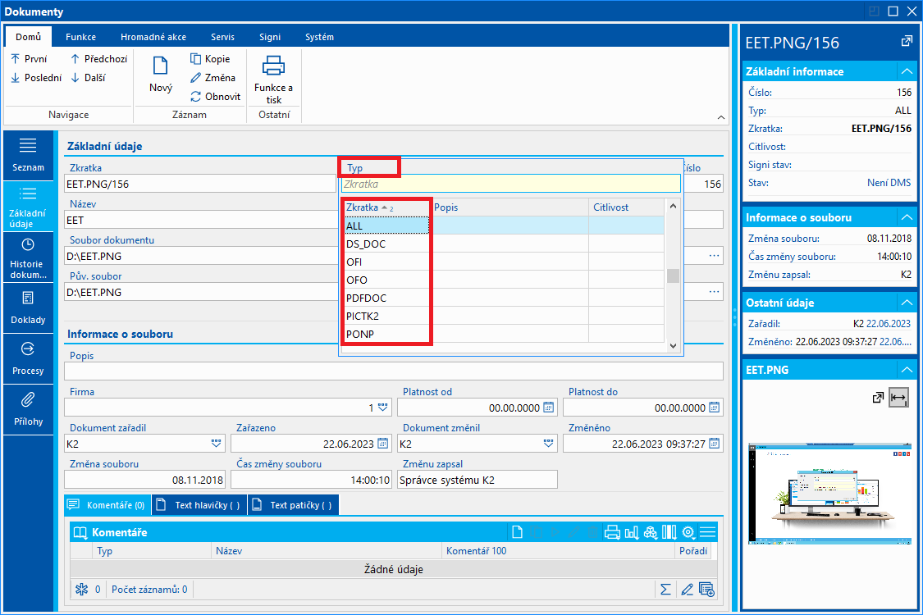Screen dimensions: 923x615
Task: Click the EET.PNG preview thumbnail
Action: point(830,493)
